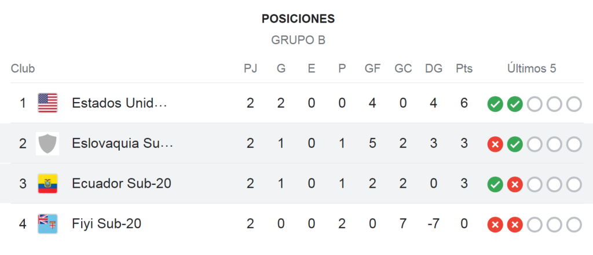Click Eslovaquia's red loss cross icon
The image size is (593, 255).
[495, 144]
